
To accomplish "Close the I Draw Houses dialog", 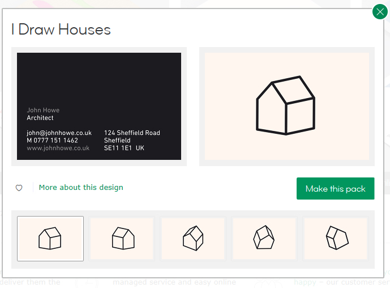I will 380,12.
